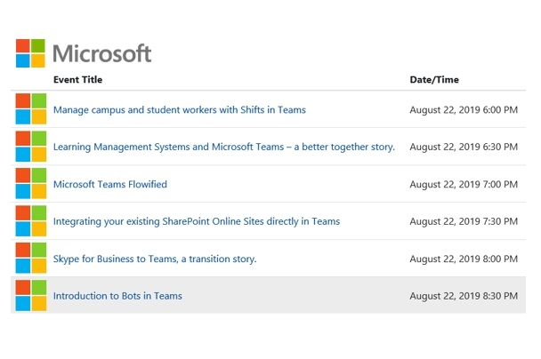Click the Microsoft wordmark text in header
541x359 pixels.
[x=102, y=53]
